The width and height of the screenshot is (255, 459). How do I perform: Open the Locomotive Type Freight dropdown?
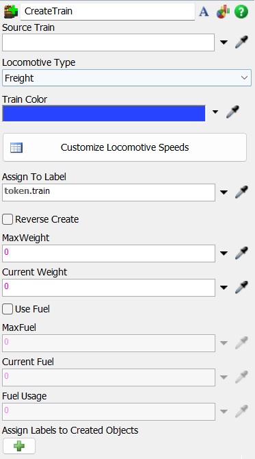pos(126,78)
